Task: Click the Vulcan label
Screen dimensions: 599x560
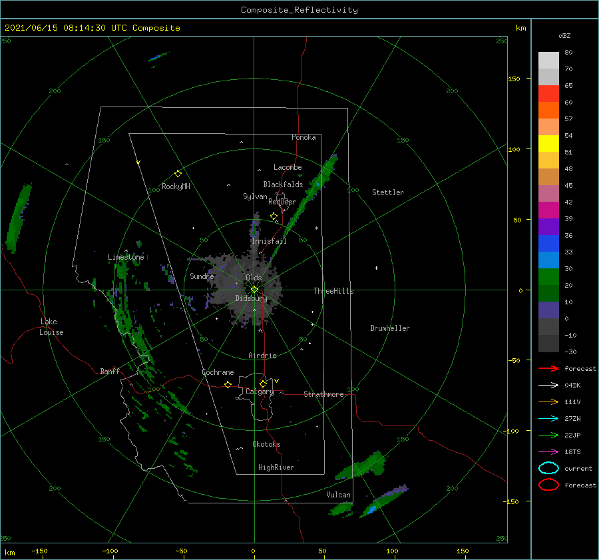Action: [338, 495]
